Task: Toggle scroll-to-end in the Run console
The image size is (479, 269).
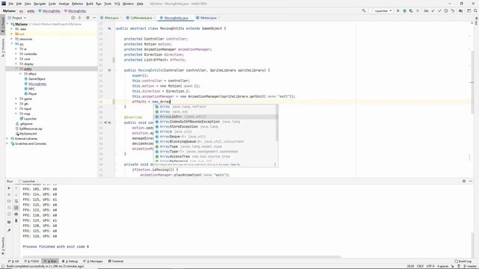Action: pos(16,208)
